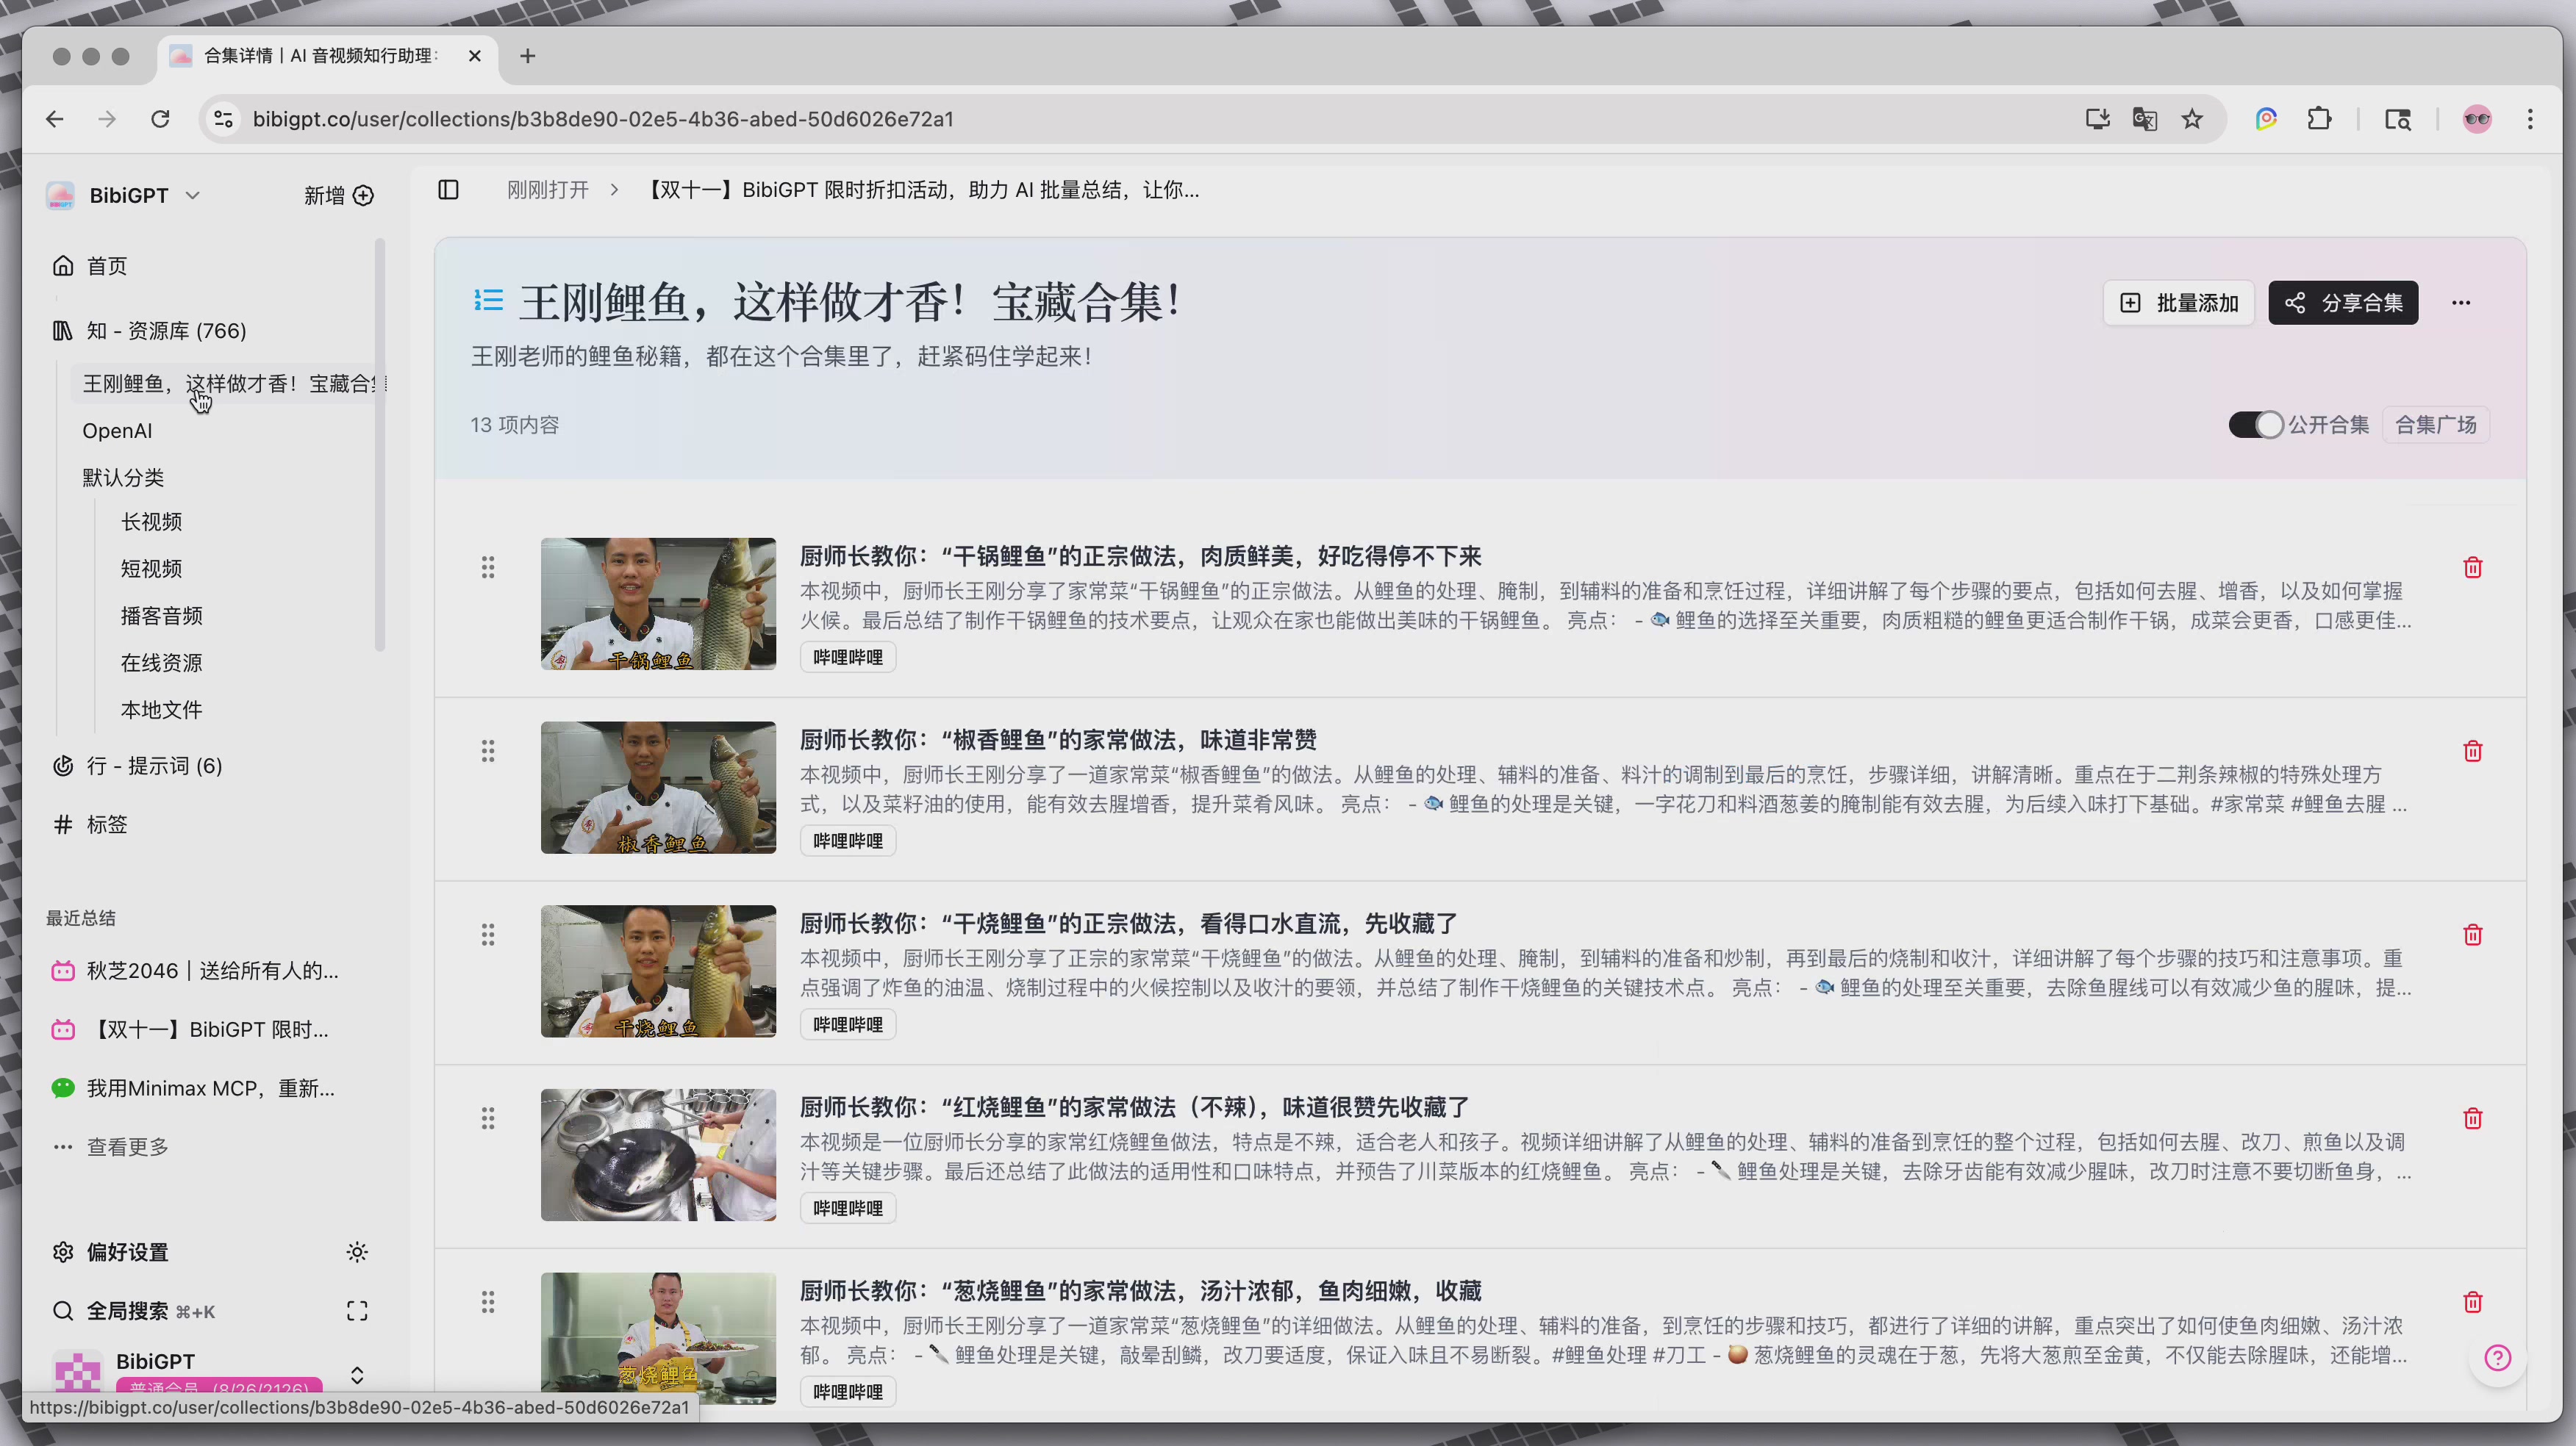Screen dimensions: 2576x1446
Task: Switch theme using the sun icon
Action: pos(357,1252)
